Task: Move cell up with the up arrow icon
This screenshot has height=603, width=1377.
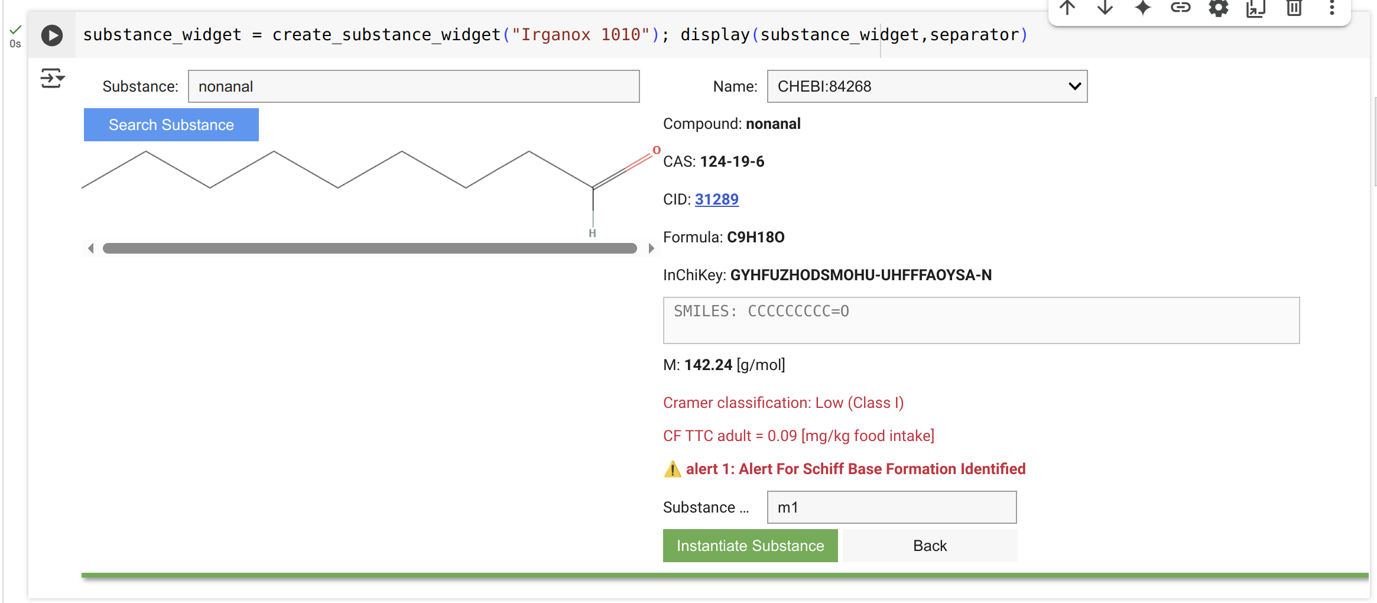Action: (1067, 8)
